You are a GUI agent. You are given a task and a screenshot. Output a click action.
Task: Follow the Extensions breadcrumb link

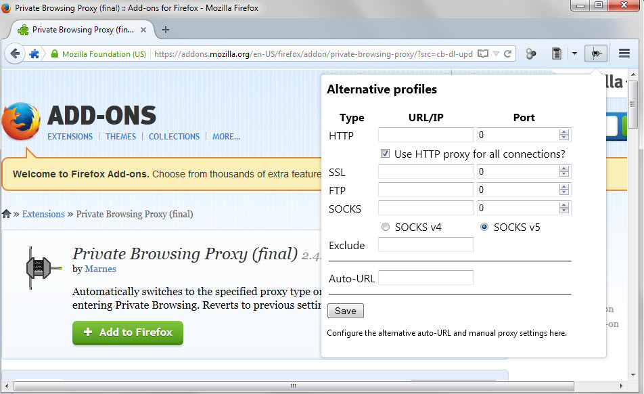(x=43, y=214)
